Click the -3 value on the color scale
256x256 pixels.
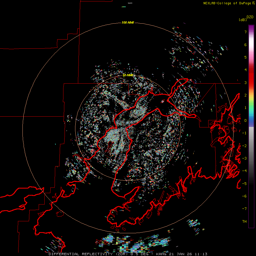pos(244,158)
